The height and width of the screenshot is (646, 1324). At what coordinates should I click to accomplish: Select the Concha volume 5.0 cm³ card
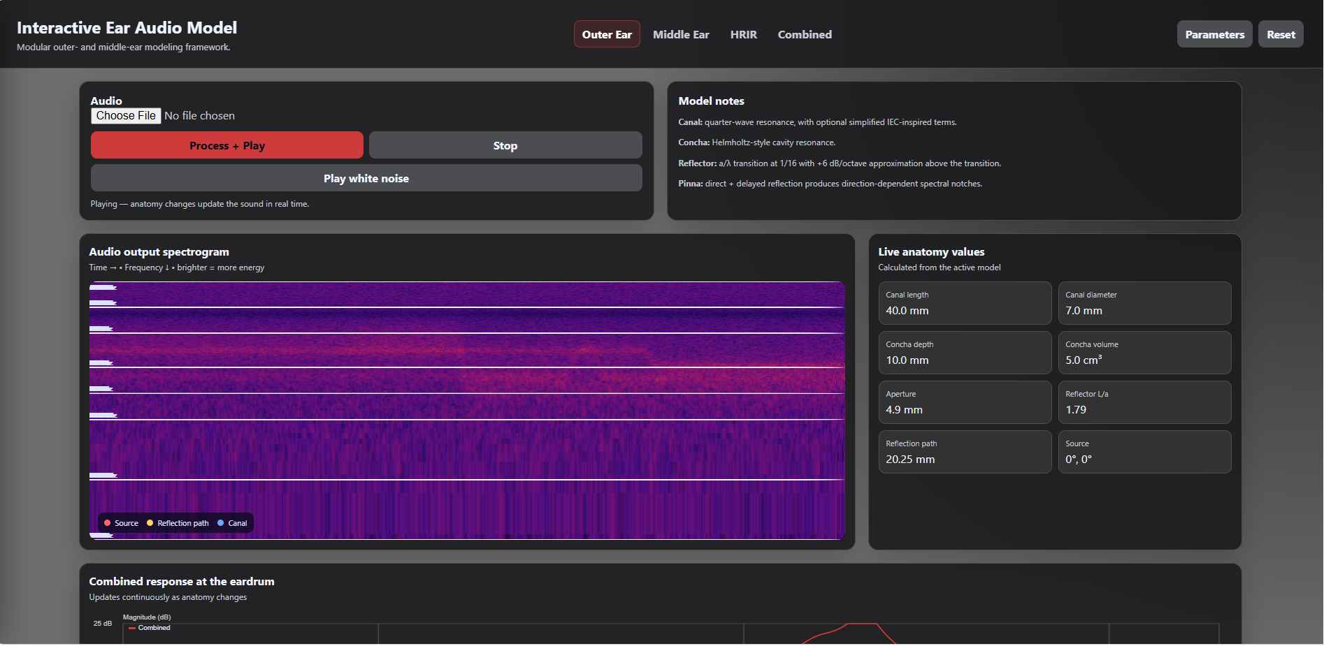tap(1144, 353)
